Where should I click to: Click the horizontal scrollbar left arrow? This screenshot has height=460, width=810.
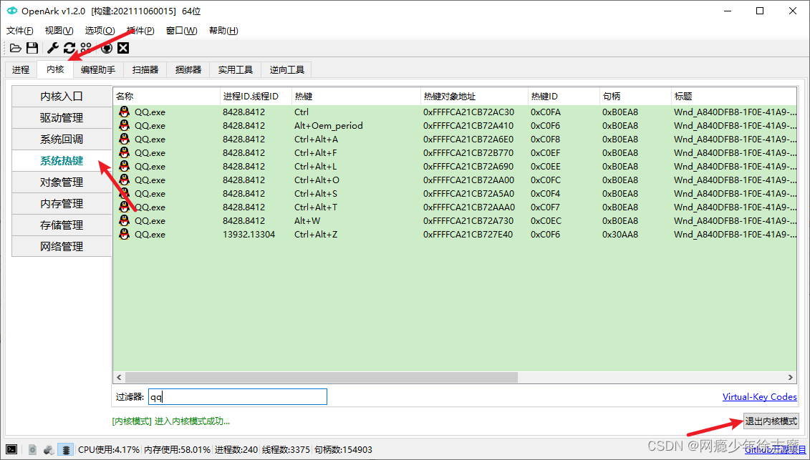point(119,378)
